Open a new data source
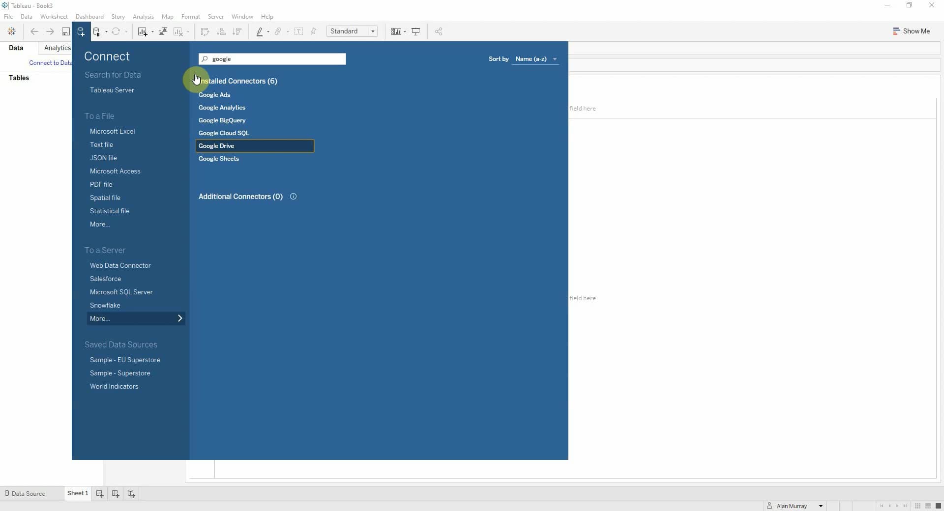This screenshot has width=944, height=511. (81, 31)
